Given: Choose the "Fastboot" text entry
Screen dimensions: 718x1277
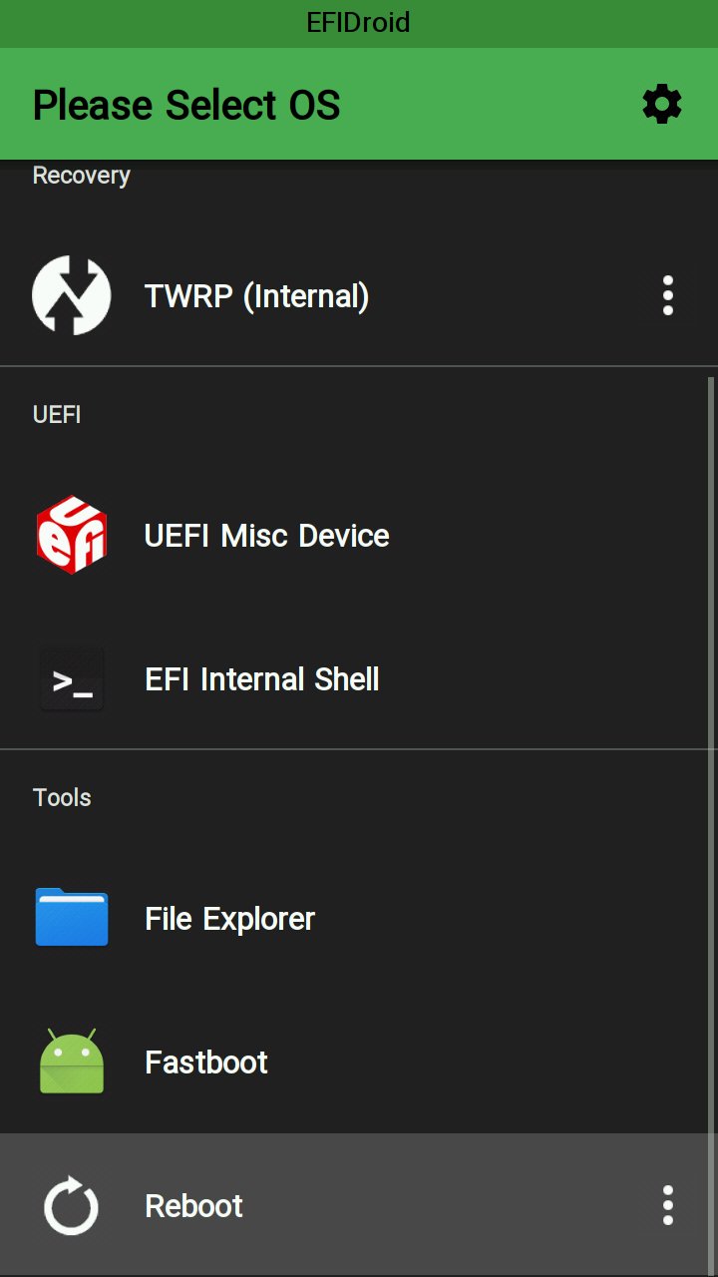Looking at the screenshot, I should (205, 1063).
